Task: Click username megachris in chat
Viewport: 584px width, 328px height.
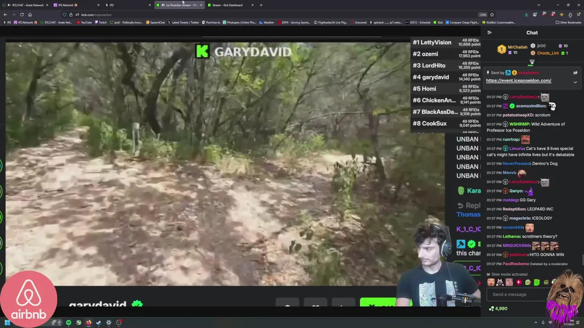Action: pos(519,218)
